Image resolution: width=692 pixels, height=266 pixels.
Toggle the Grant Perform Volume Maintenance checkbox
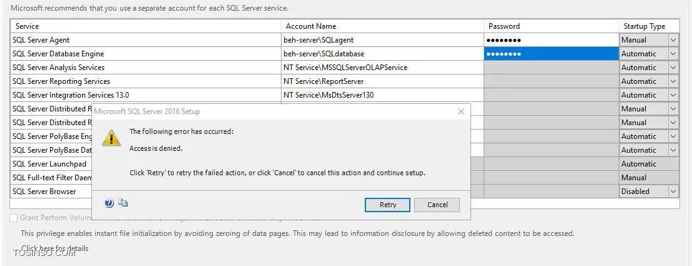[x=14, y=218]
